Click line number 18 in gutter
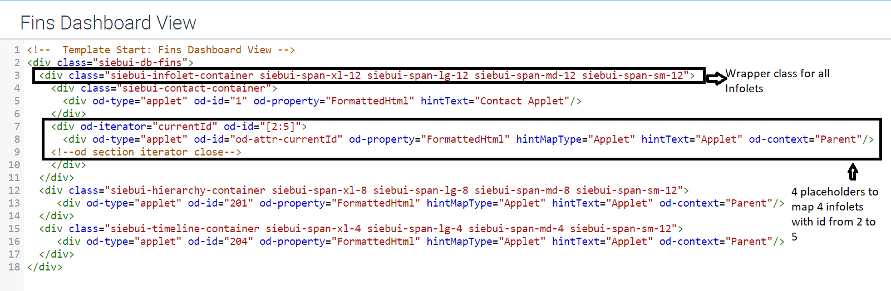 [14, 267]
